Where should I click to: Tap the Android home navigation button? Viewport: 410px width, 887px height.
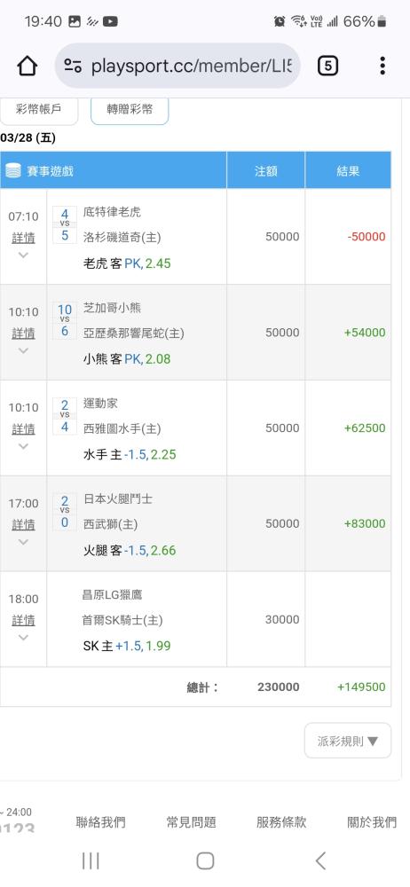point(205,860)
